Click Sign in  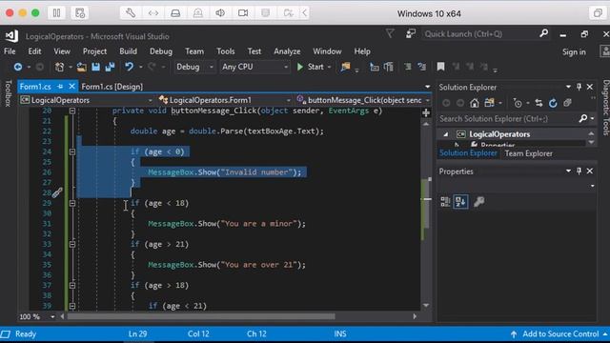[x=574, y=51]
